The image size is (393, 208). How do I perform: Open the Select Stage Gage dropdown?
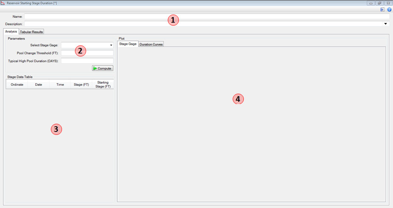(x=111, y=45)
